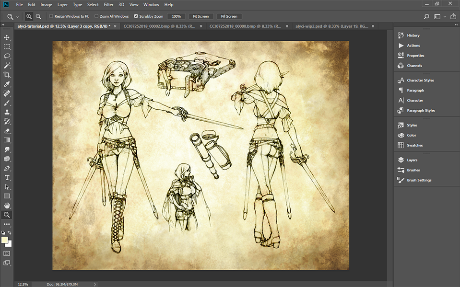
Task: Open the Filter menu
Action: [108, 5]
